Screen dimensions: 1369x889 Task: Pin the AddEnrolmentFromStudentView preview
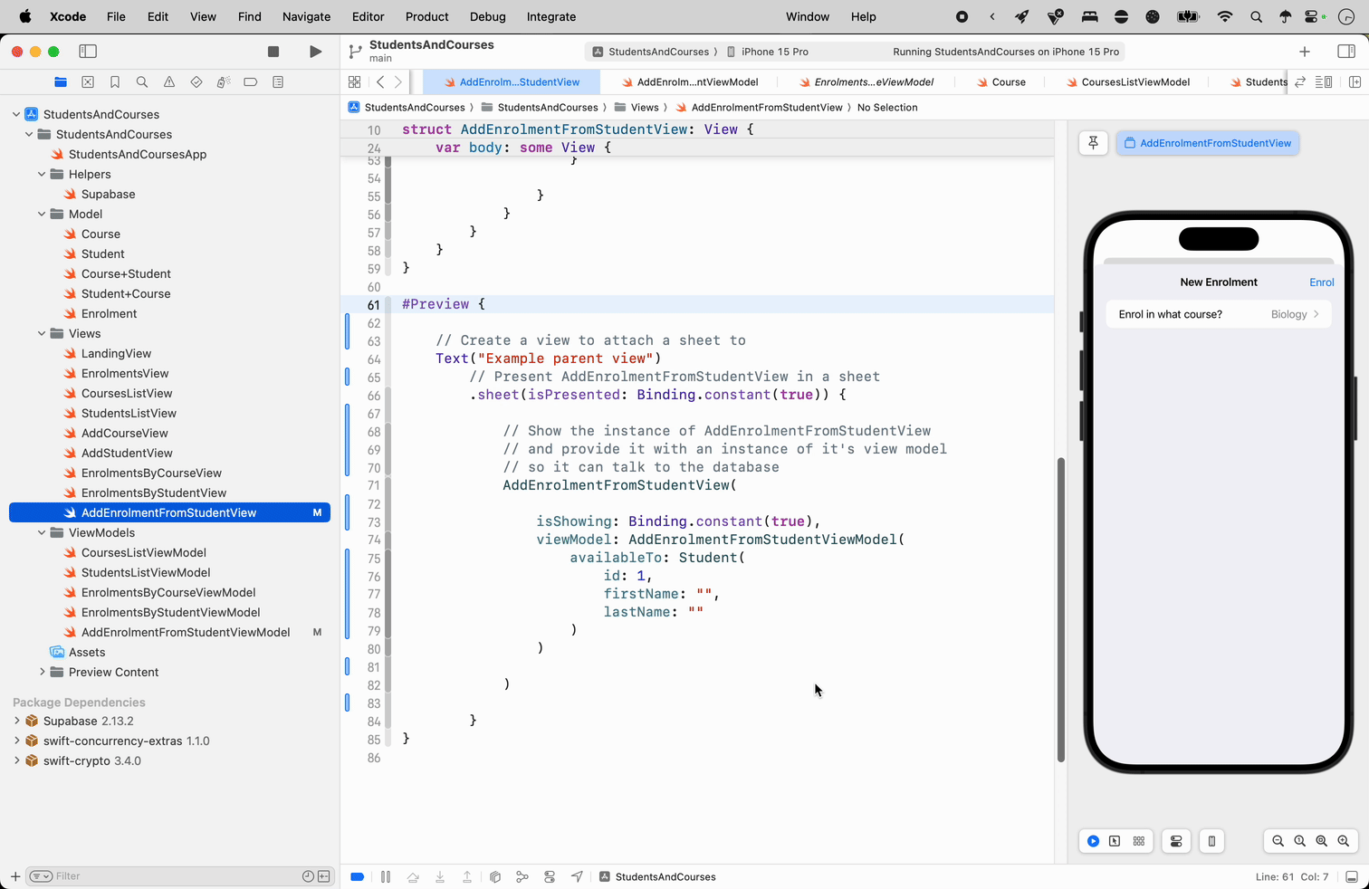tap(1093, 143)
